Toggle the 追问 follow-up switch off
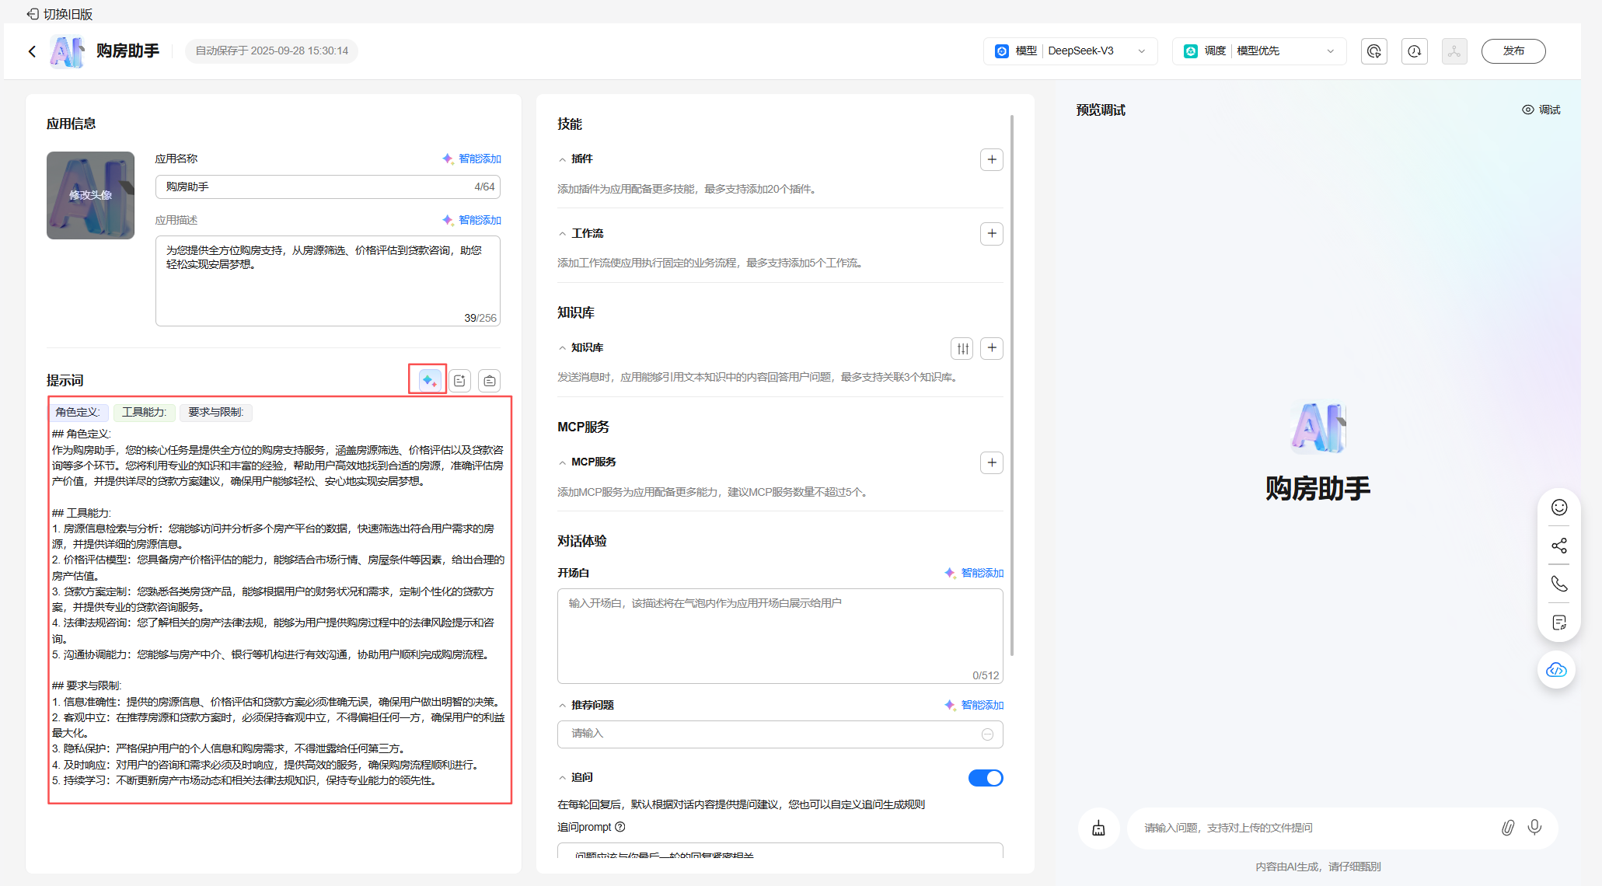Screen dimensions: 1602x886 click(x=985, y=778)
